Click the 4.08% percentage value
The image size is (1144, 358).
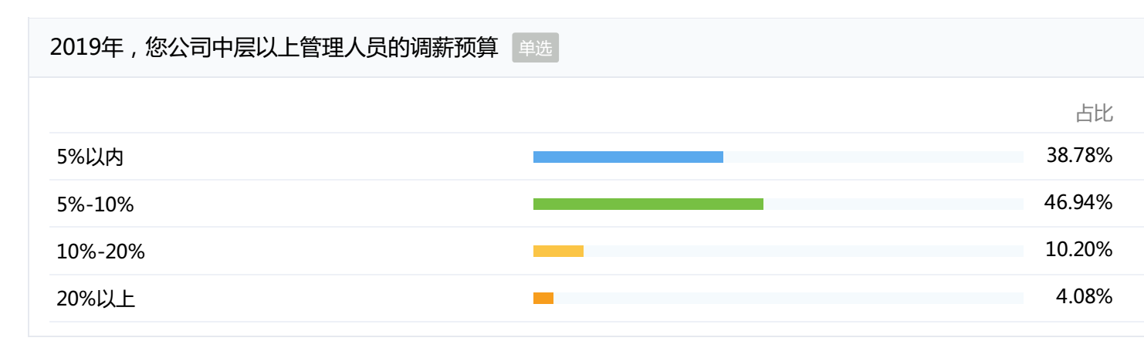click(x=1085, y=297)
